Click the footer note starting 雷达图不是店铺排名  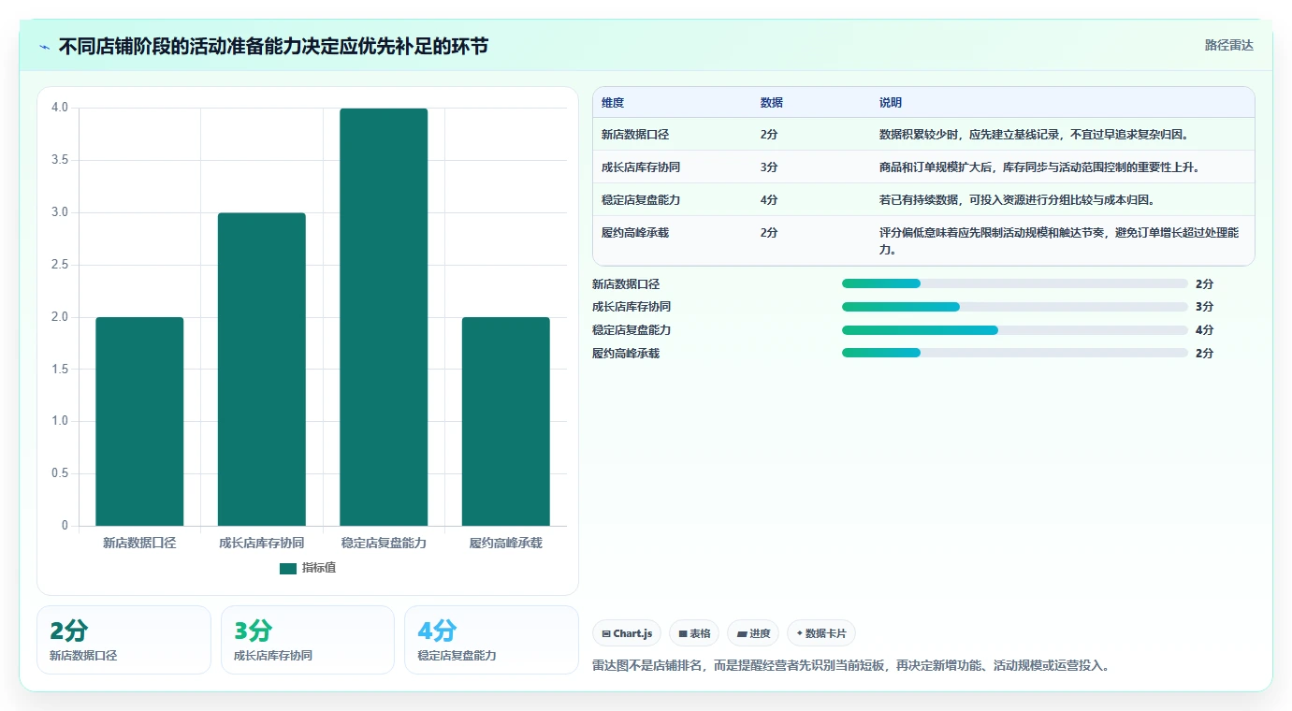pyautogui.click(x=851, y=666)
